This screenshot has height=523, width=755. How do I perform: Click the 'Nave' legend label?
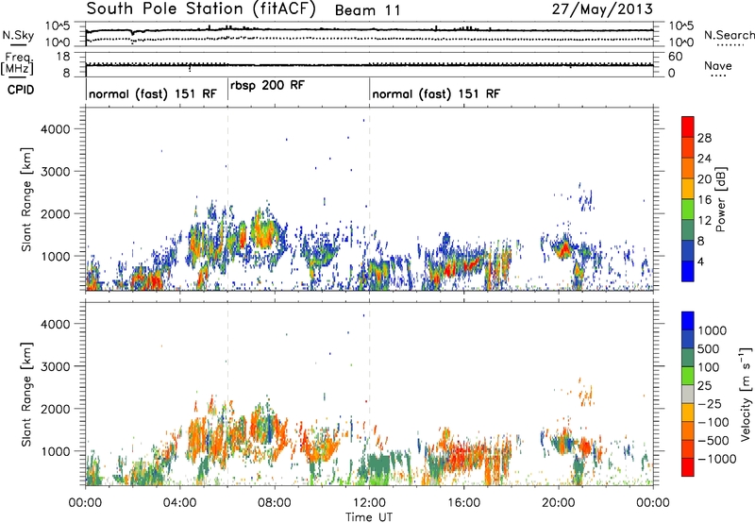(x=718, y=66)
